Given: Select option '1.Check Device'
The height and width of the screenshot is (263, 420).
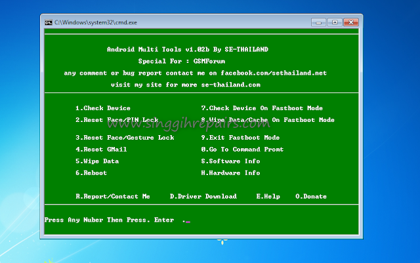Looking at the screenshot, I should 103,108.
